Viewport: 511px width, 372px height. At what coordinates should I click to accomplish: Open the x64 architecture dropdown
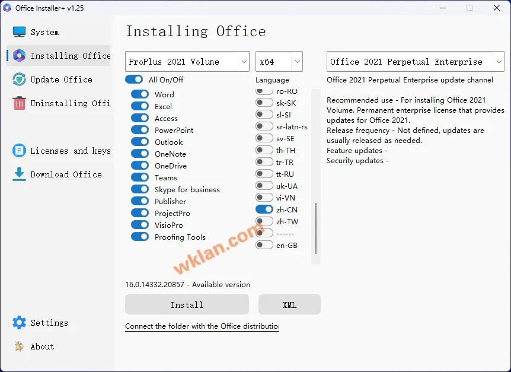click(x=279, y=61)
